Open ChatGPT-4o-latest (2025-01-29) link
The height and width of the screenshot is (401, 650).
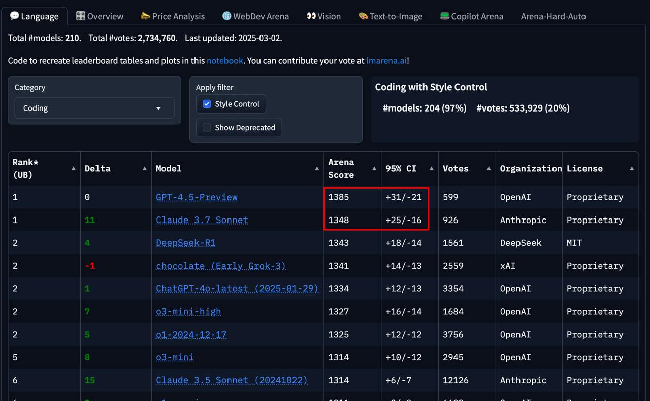[x=237, y=288]
